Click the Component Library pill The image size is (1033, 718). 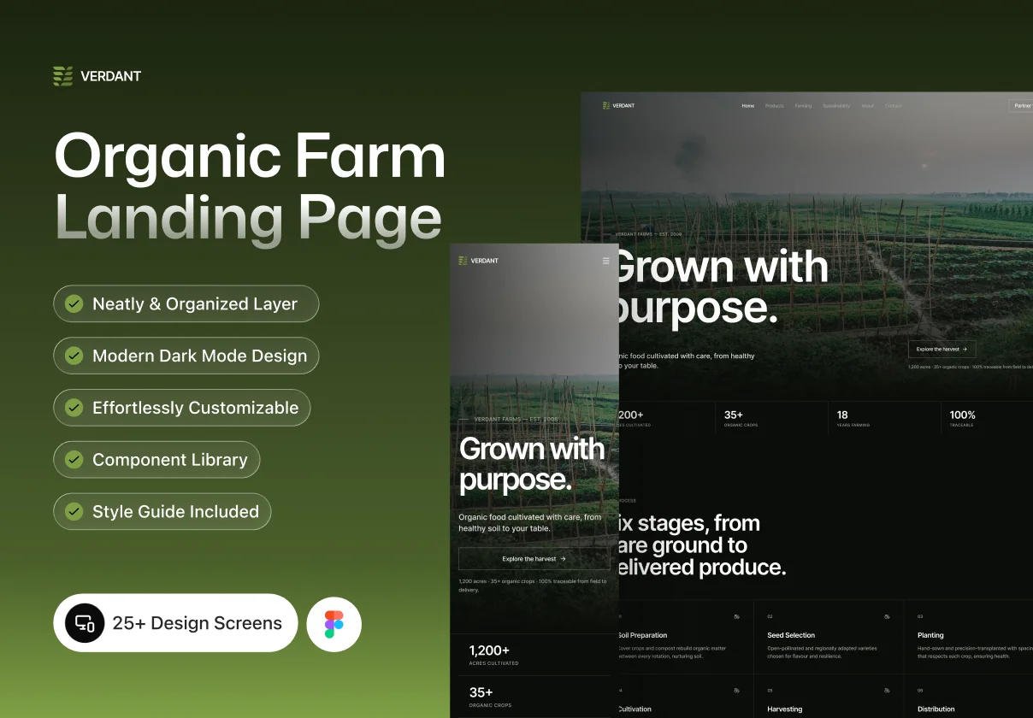(156, 460)
